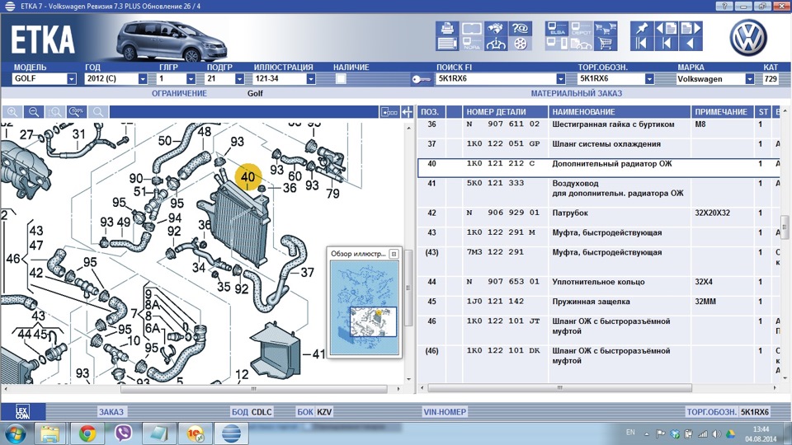Click the ПРИМЕЧАНИЕ column header
The image size is (792, 445).
(x=723, y=112)
